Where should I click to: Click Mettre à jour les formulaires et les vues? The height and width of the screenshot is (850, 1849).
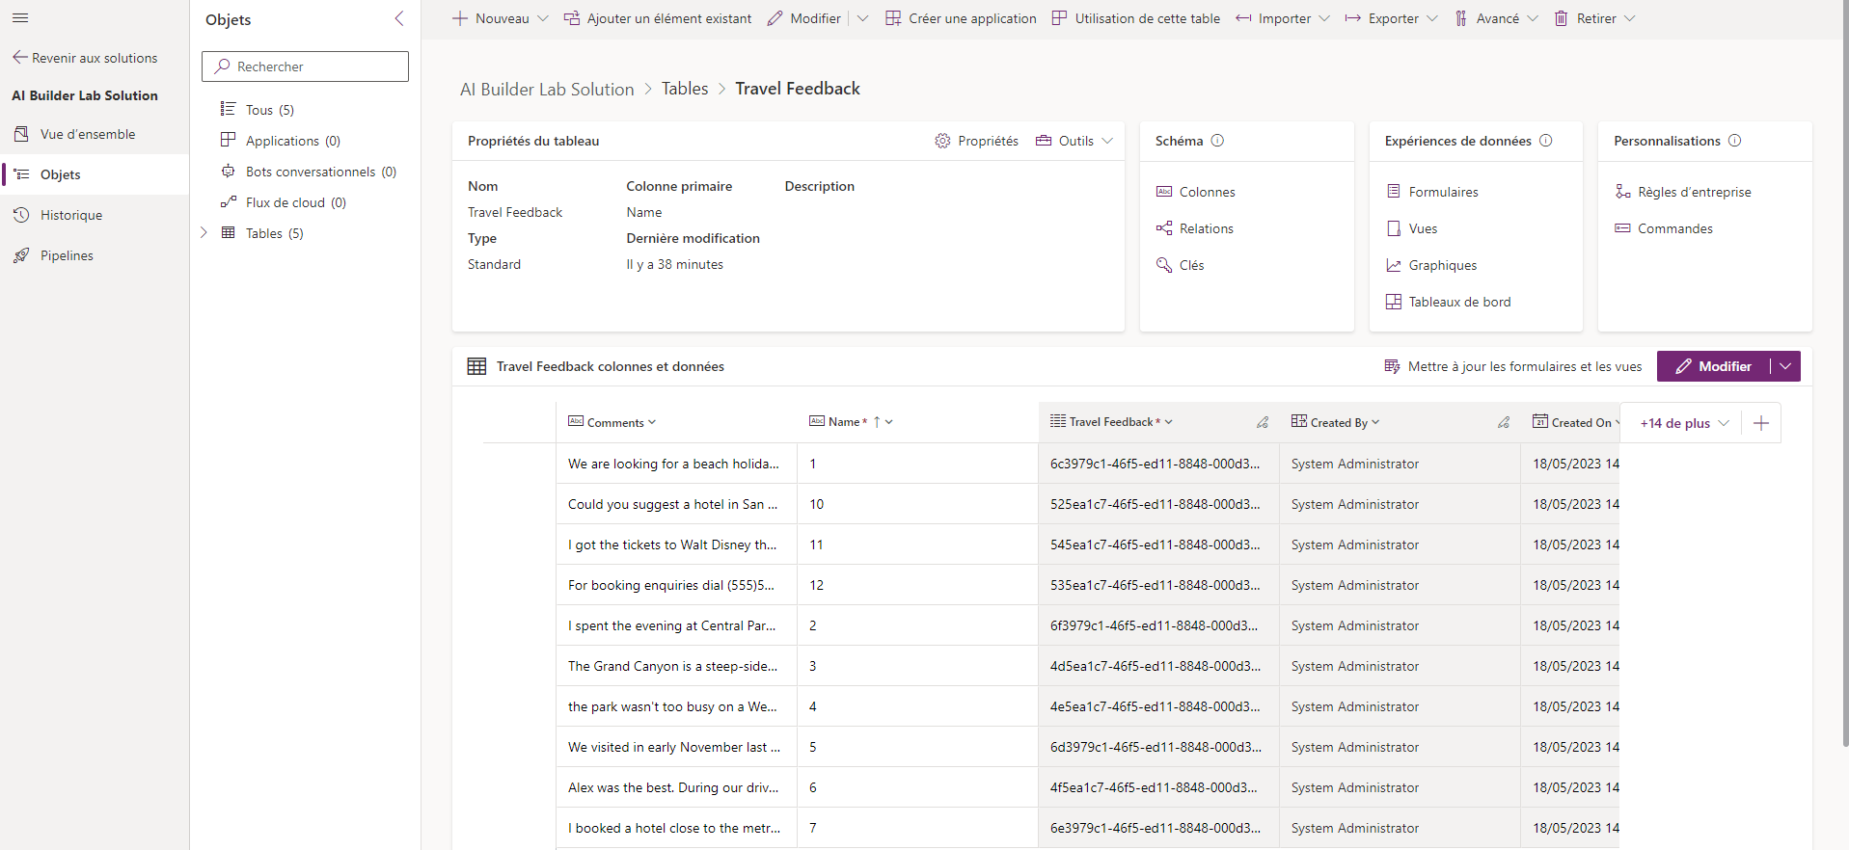[x=1513, y=366]
